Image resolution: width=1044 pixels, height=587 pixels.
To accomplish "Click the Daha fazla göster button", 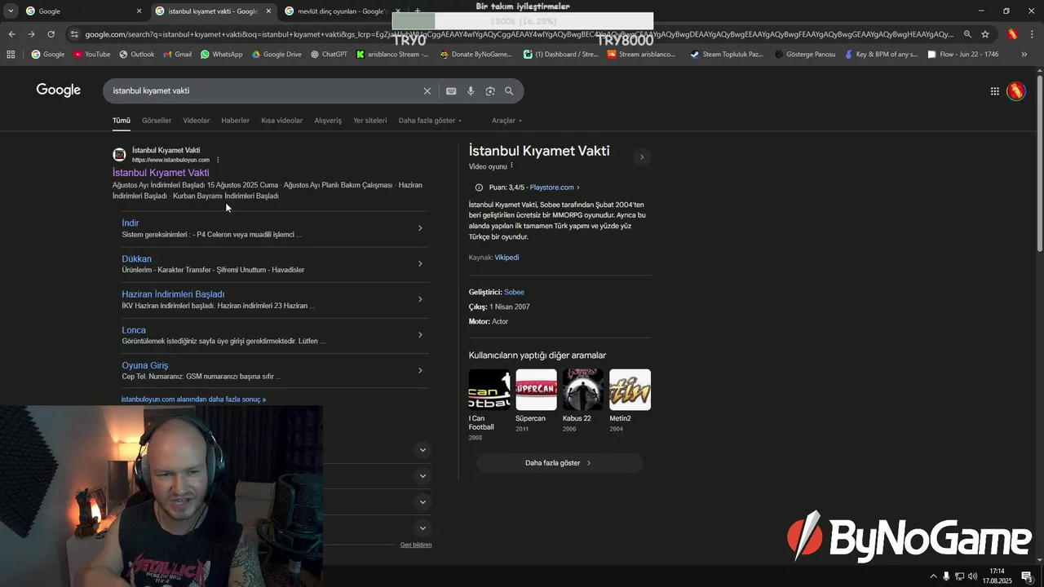I will coord(560,463).
